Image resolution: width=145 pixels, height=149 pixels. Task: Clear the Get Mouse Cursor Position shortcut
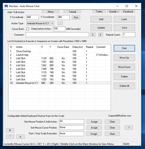click(x=112, y=128)
